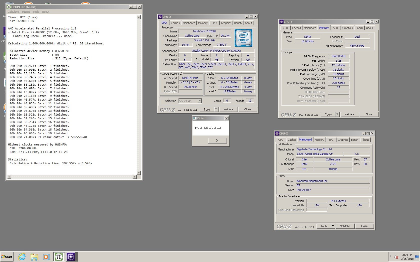Image resolution: width=420 pixels, height=262 pixels.
Task: Click title bar icon of CPU-Z CPU window
Action: point(160,17)
